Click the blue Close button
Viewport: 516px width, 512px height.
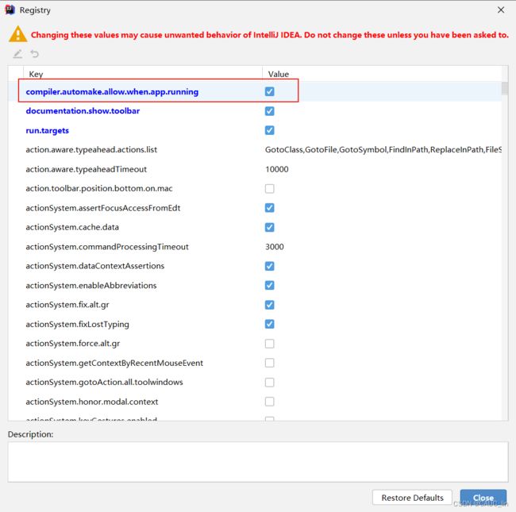(483, 498)
